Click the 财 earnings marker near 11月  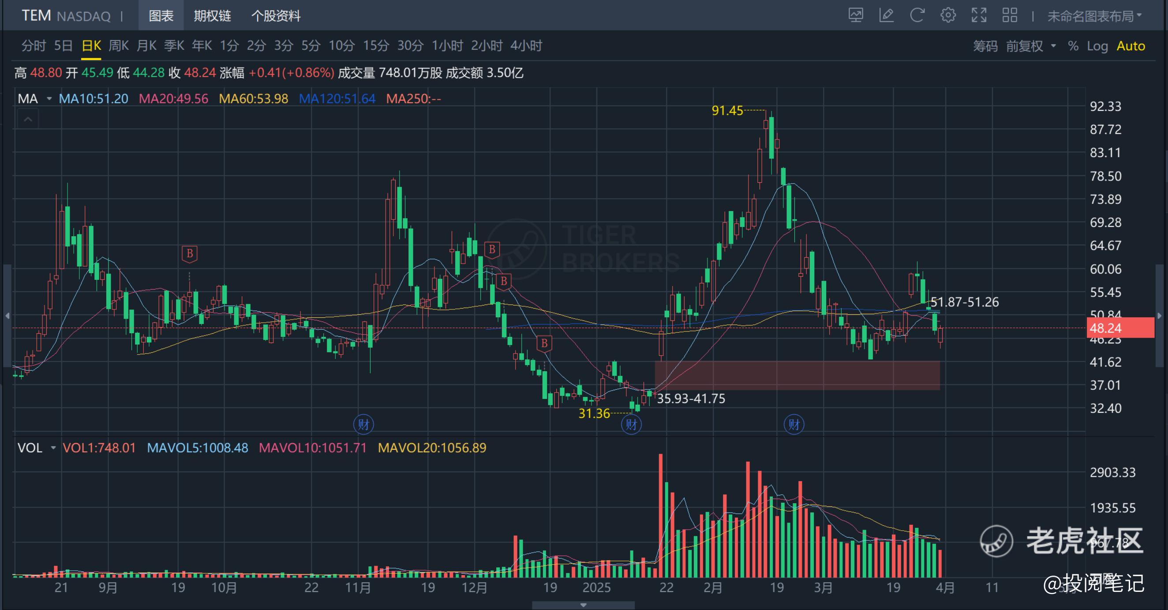[x=363, y=425]
